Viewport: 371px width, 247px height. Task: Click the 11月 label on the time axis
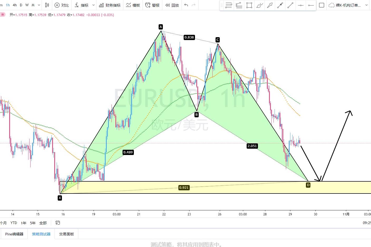(x=346, y=214)
